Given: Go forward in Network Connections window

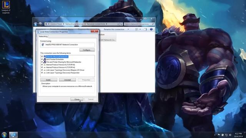Looking at the screenshot, I should [x=40, y=24].
